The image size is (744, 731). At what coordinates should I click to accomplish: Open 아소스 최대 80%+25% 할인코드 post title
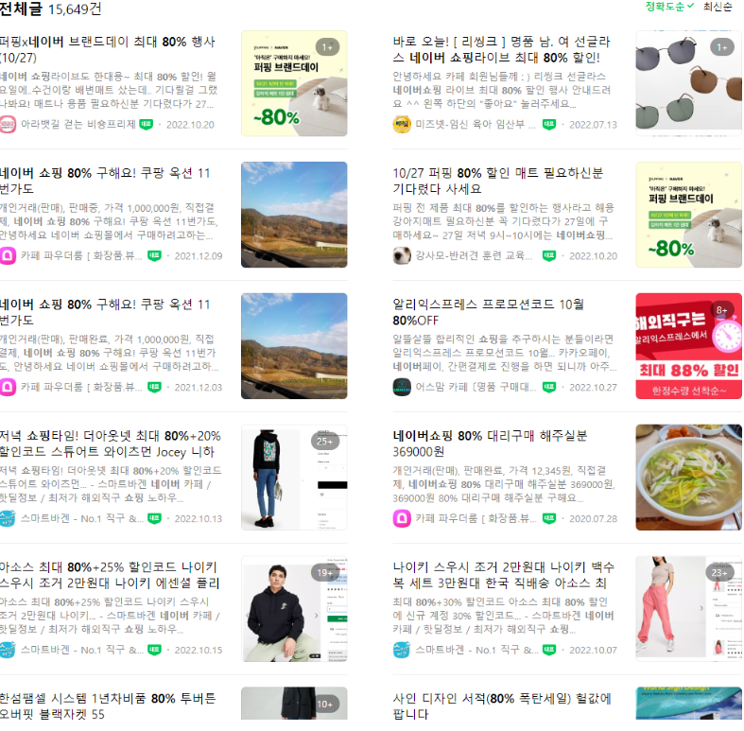[x=109, y=575]
